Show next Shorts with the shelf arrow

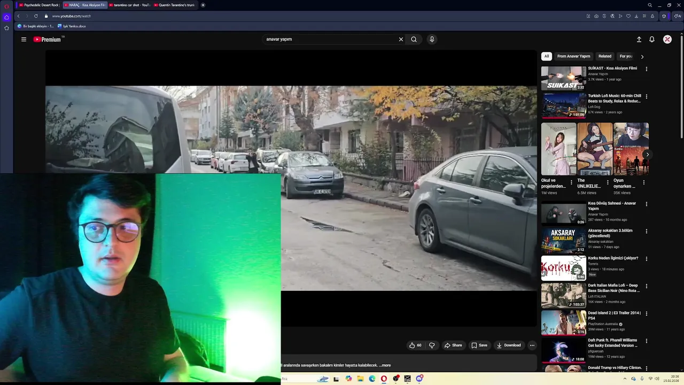(x=647, y=155)
